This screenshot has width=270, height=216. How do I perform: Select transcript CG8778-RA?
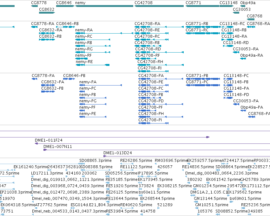click(34, 27)
